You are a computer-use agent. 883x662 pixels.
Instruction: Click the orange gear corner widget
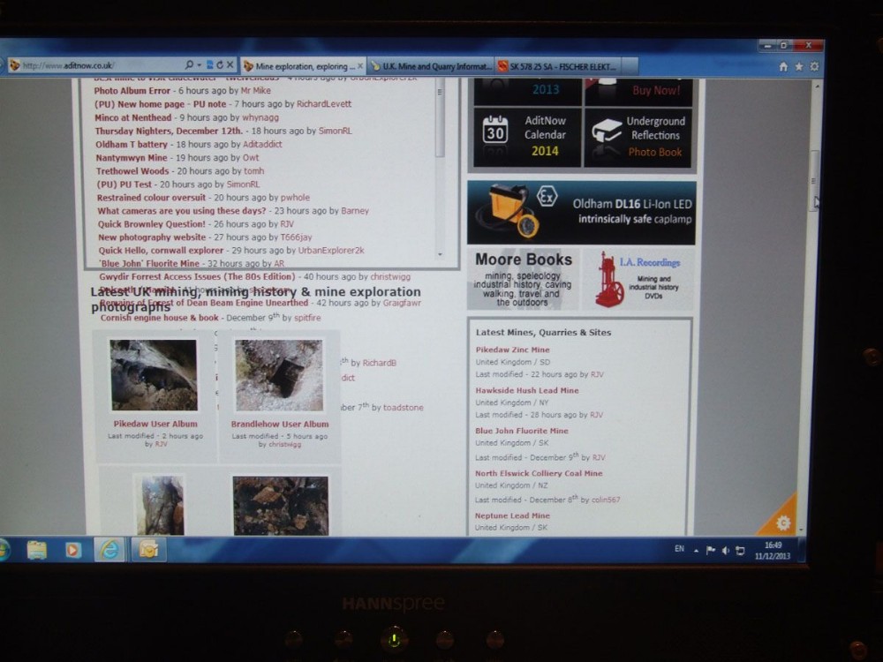click(781, 522)
